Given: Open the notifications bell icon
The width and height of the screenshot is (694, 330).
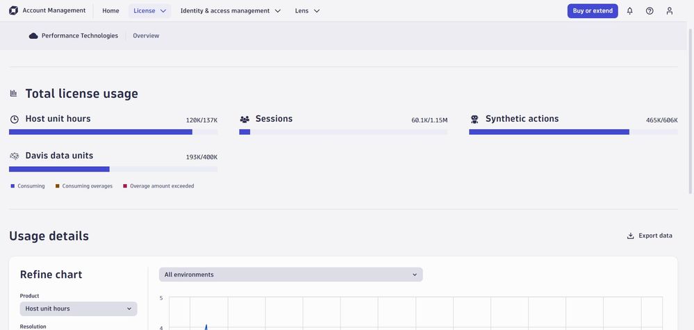Looking at the screenshot, I should [629, 11].
